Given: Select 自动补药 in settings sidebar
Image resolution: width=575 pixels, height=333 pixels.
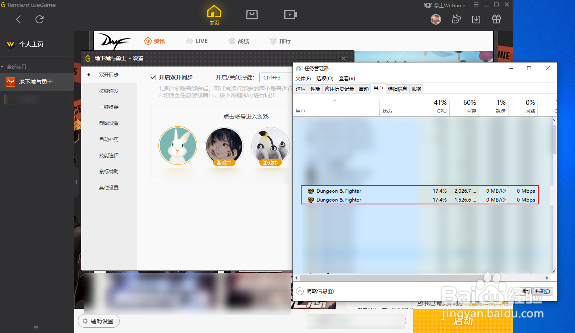Looking at the screenshot, I should (x=109, y=139).
